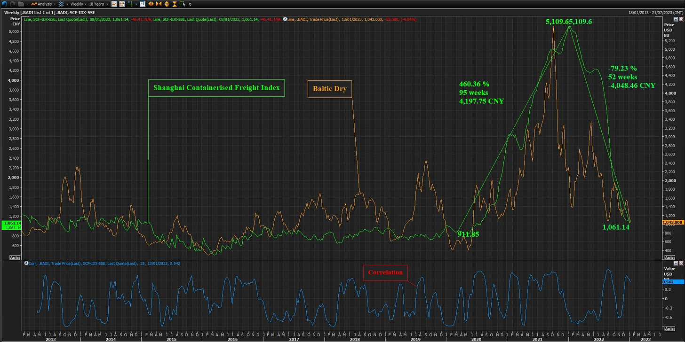Click the compress horizontally arrows icon

click(x=159, y=4)
